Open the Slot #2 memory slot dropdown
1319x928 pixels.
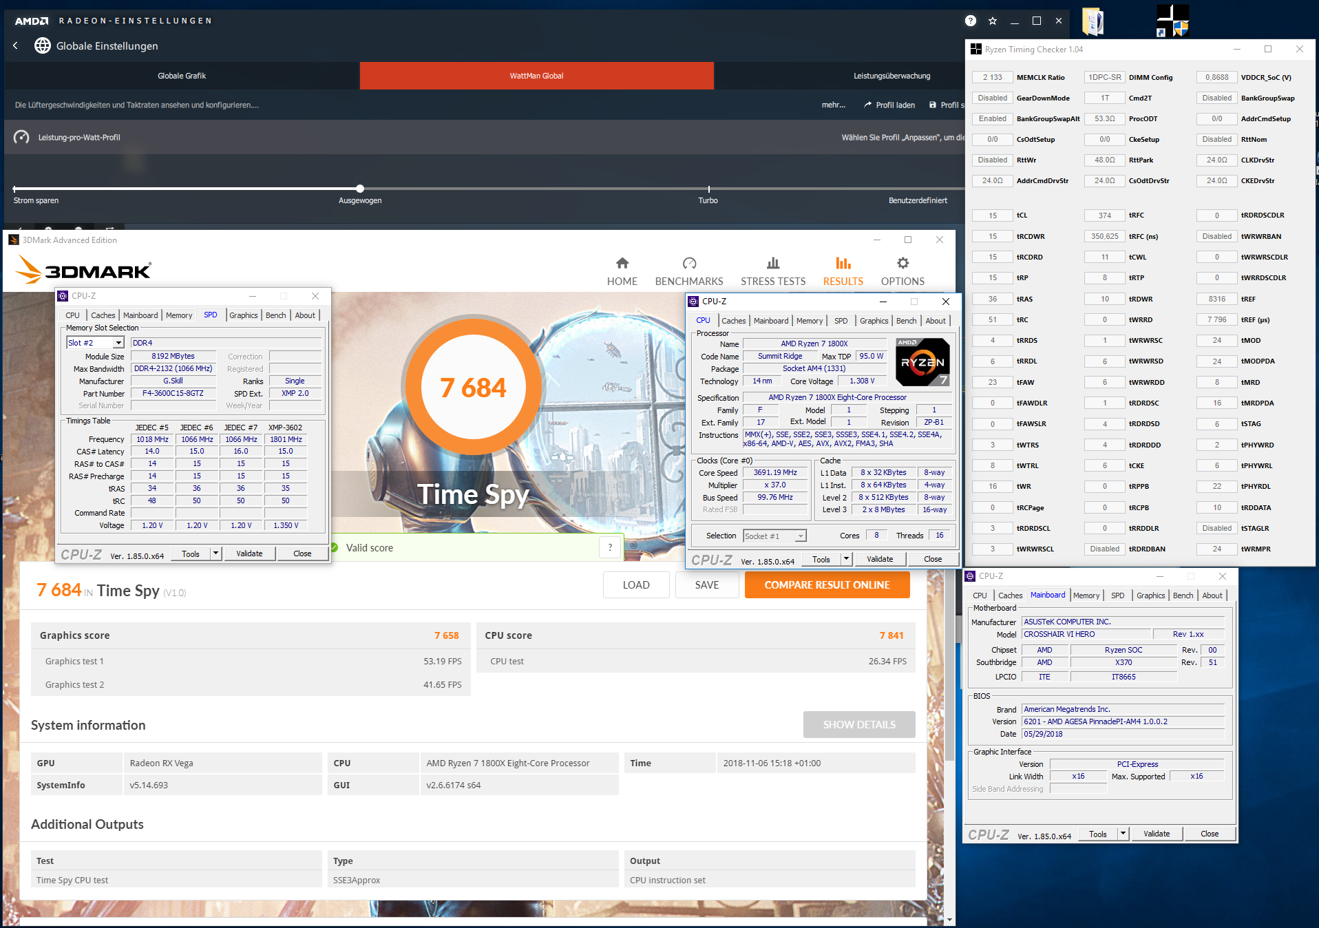point(118,343)
